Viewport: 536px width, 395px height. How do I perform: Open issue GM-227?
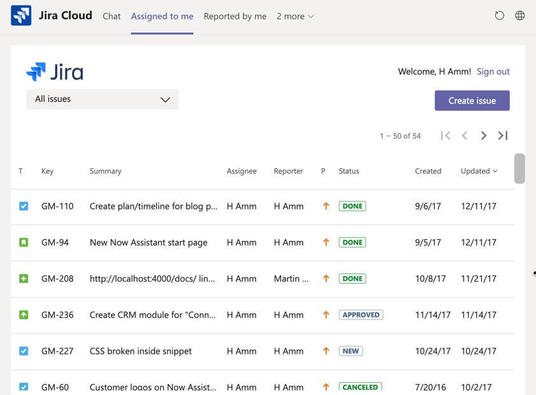pos(57,351)
